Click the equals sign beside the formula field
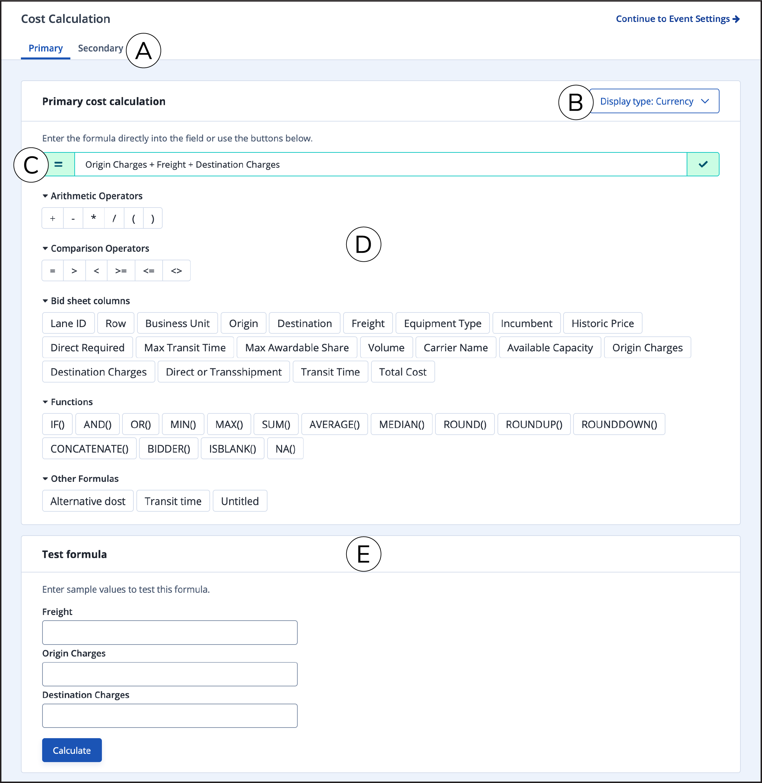 [x=58, y=165]
